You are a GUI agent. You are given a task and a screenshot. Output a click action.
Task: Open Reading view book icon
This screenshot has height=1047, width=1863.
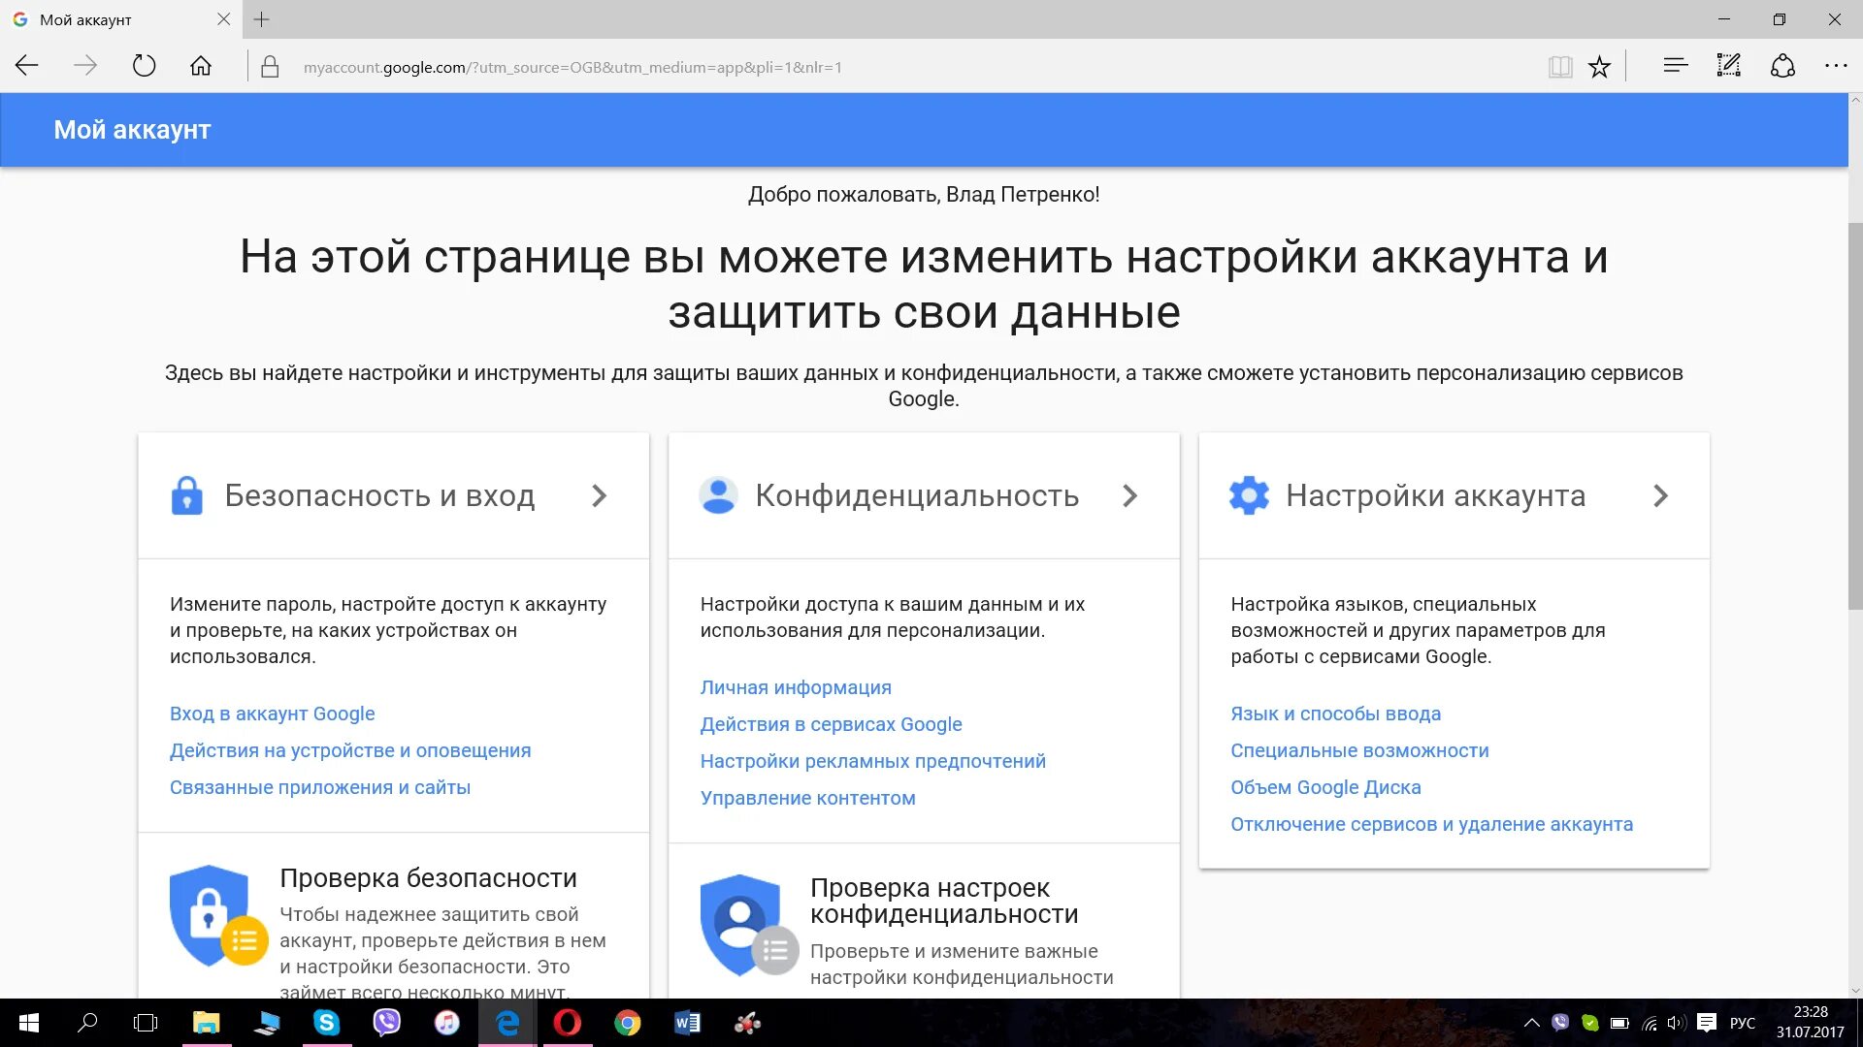tap(1560, 67)
